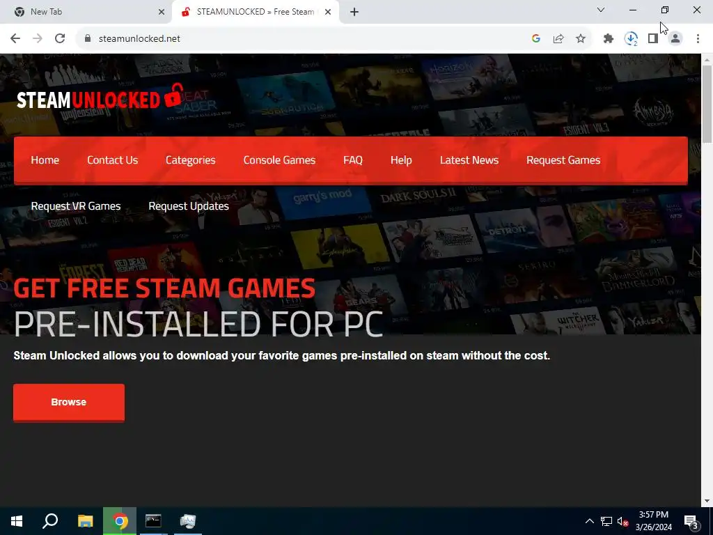
Task: Visit Latest News
Action: [x=469, y=160]
